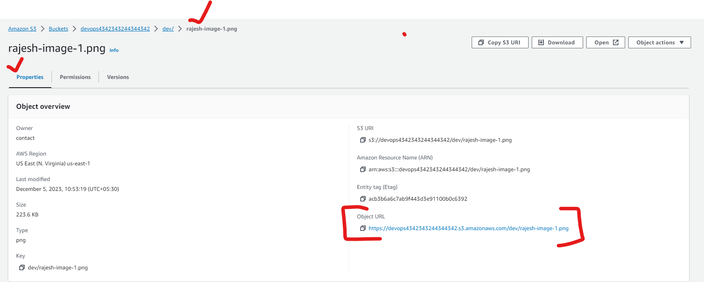Go to Amazon S3 breadcrumb link

[x=22, y=29]
